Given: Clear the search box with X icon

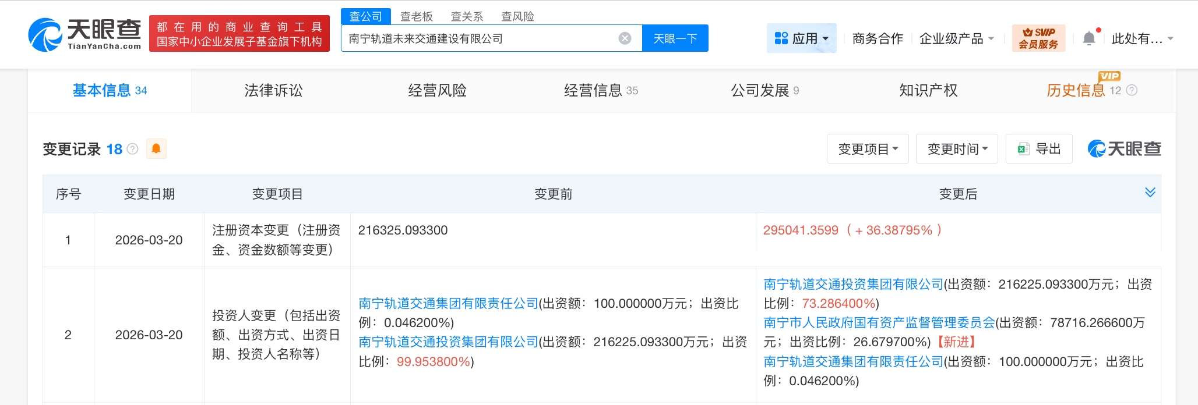Looking at the screenshot, I should click(x=625, y=38).
